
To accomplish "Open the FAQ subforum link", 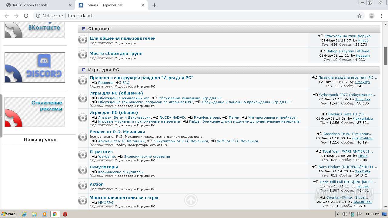I will click(x=126, y=83).
